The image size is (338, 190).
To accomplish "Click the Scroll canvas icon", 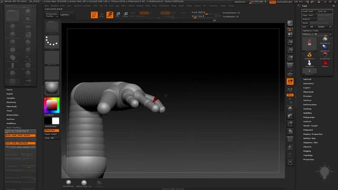I will tap(290, 35).
